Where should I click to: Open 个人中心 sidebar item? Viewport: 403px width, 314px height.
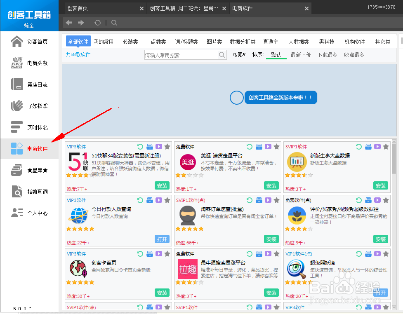pos(29,213)
